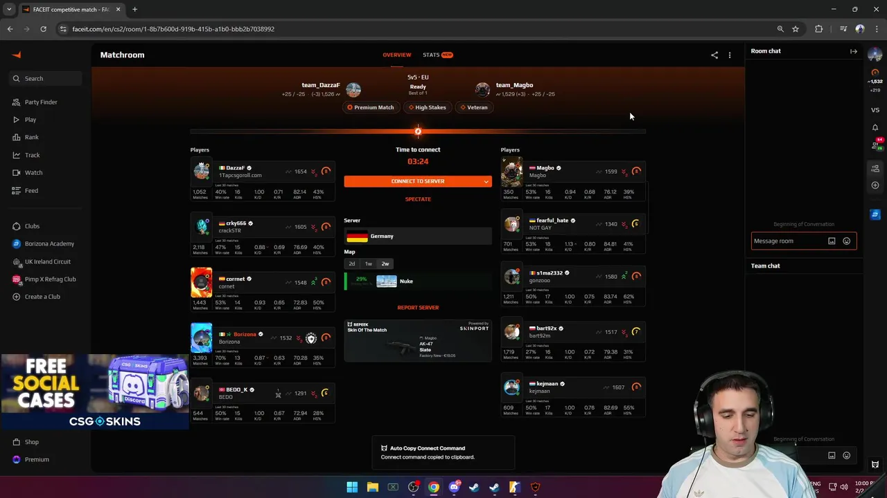The image size is (887, 498).
Task: Click the Veteran badge
Action: point(473,107)
